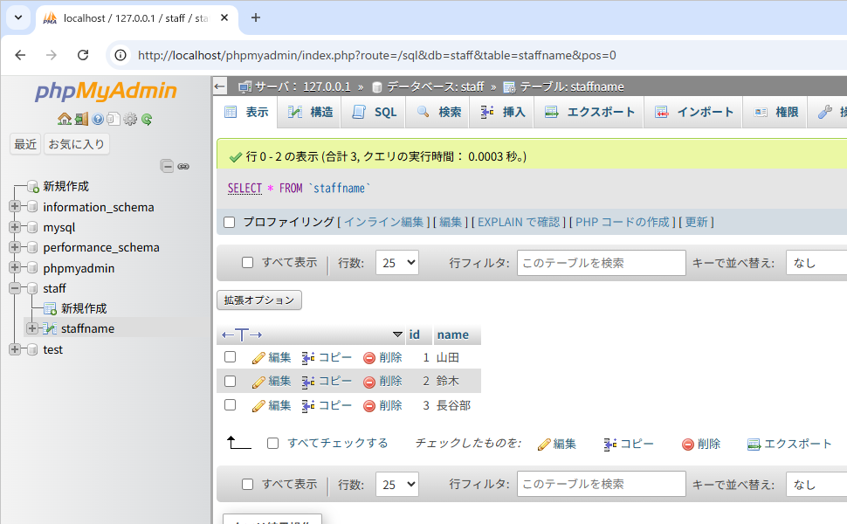Open phpMyAdmin documentation via the question mark icon

[97, 120]
